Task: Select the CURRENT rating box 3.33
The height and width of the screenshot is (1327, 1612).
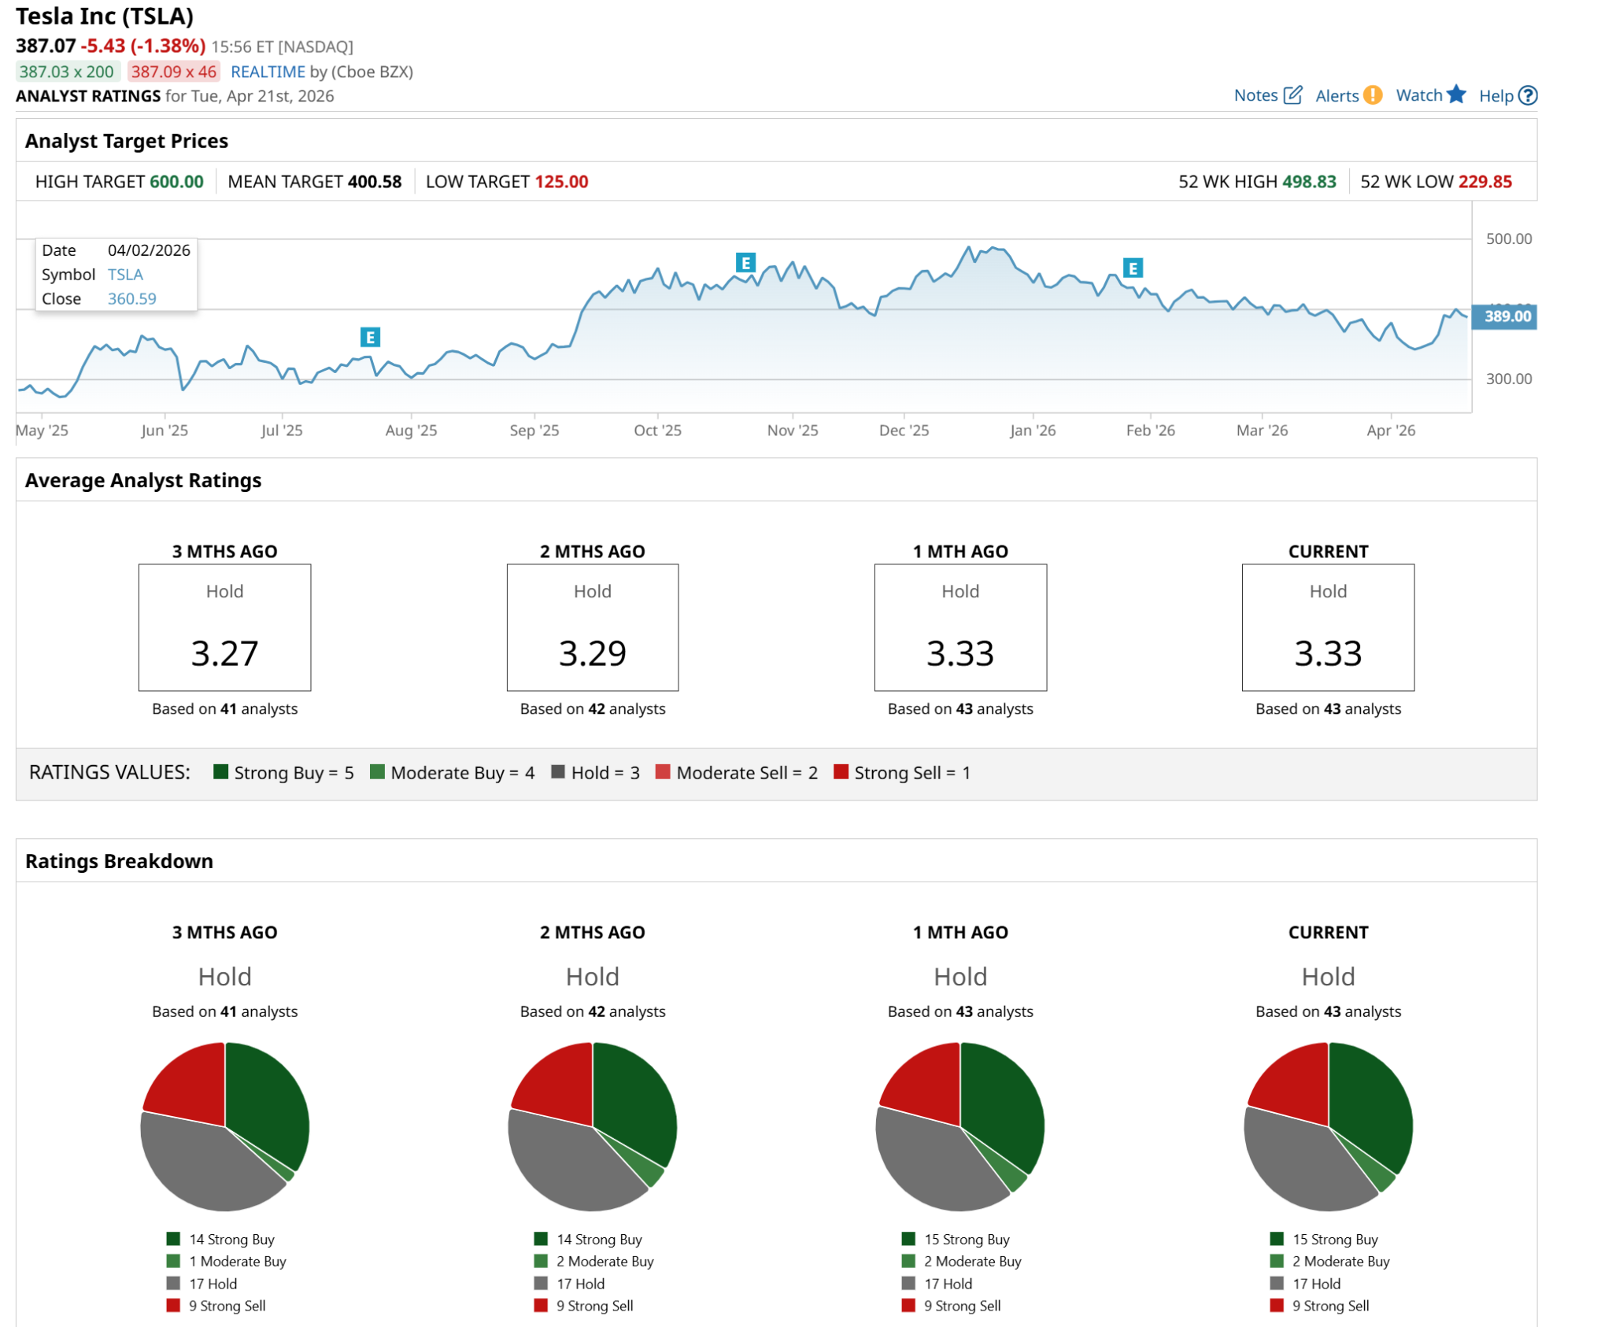Action: 1328,627
